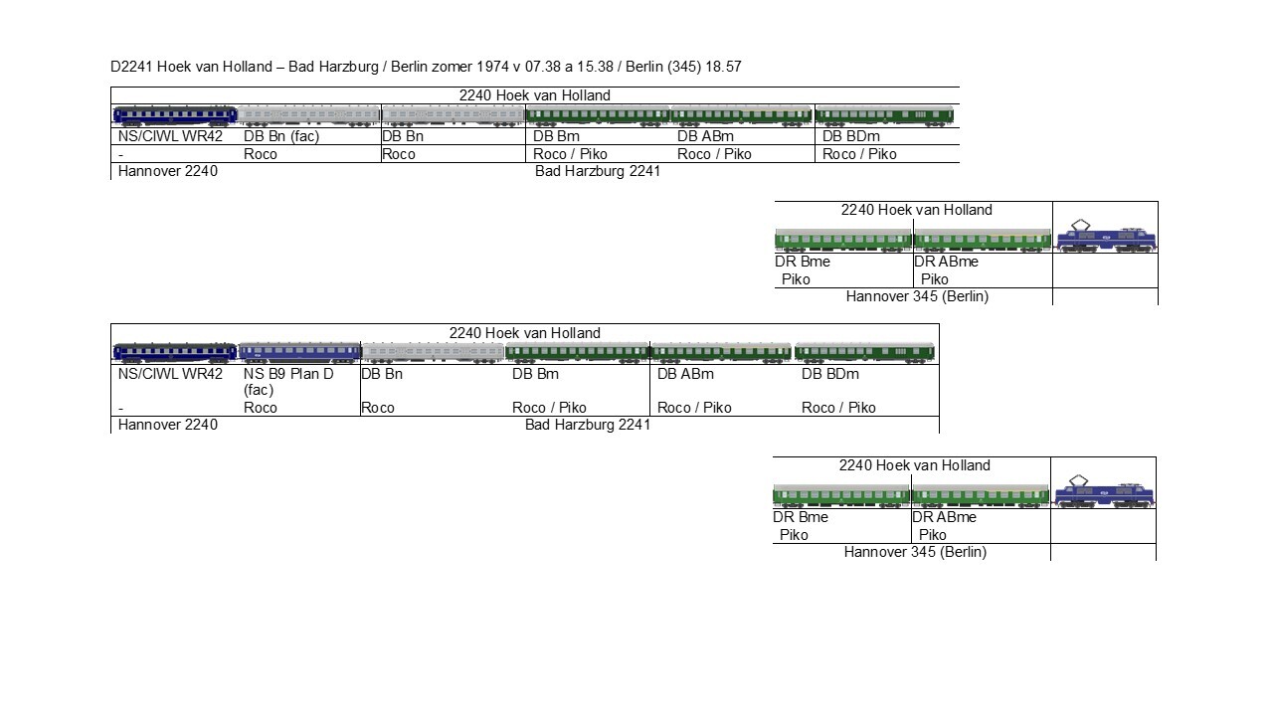Screen dimensions: 1273x716
Task: Click "DB ABm" in the table containing "DB Bn (fac)"
Action: (x=705, y=136)
